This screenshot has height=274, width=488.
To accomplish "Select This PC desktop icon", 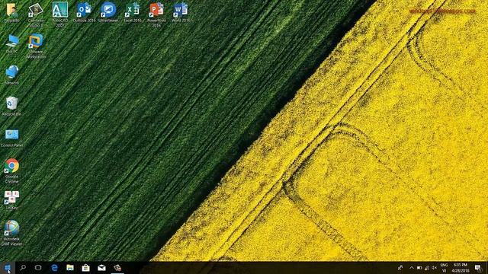I will 11,44.
